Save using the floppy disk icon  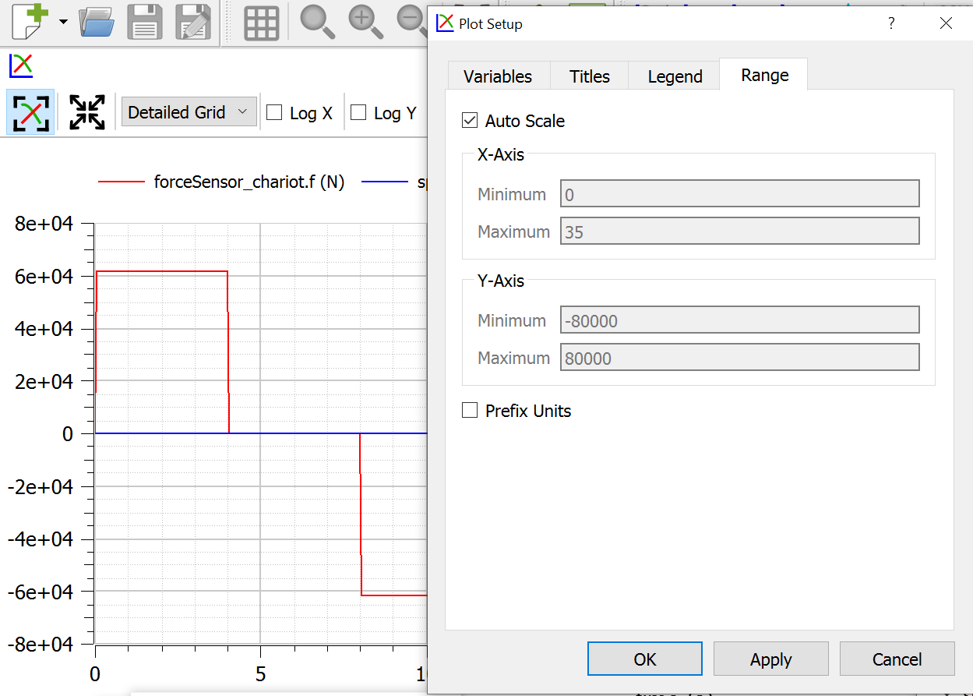145,22
